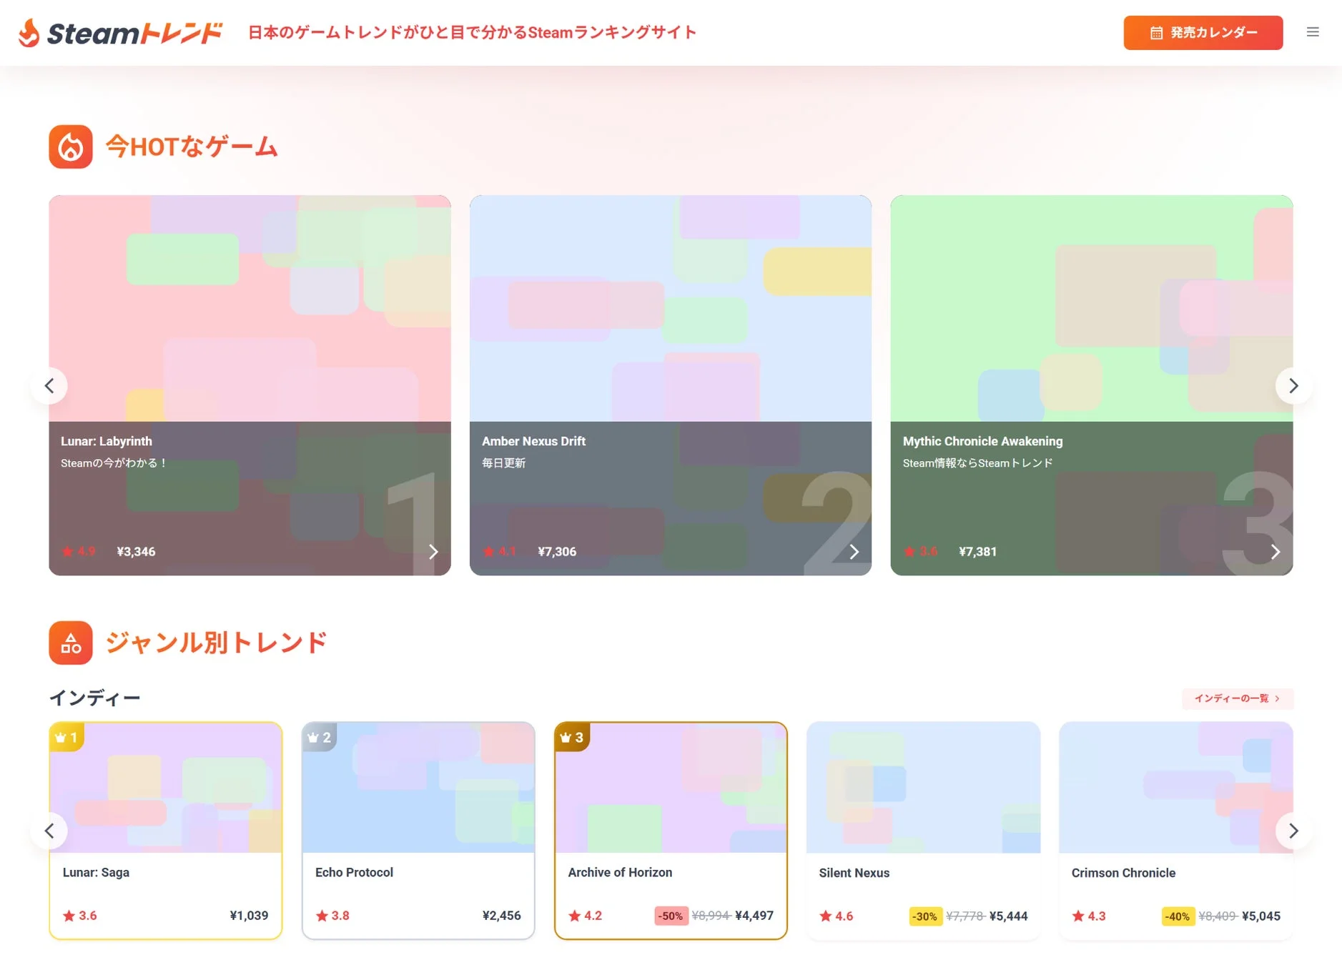The width and height of the screenshot is (1342, 965).
Task: Go back in hot games carousel with left arrow
Action: point(49,385)
